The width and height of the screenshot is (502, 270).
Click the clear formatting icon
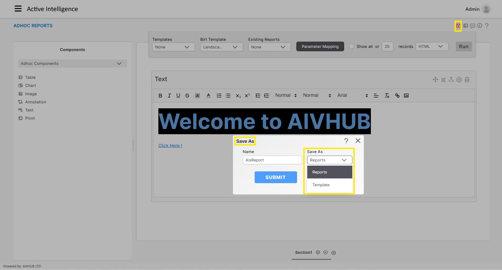tap(387, 95)
